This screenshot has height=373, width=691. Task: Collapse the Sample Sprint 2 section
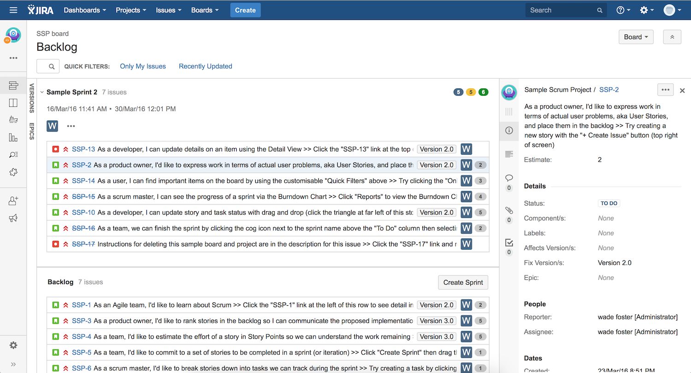click(x=42, y=92)
